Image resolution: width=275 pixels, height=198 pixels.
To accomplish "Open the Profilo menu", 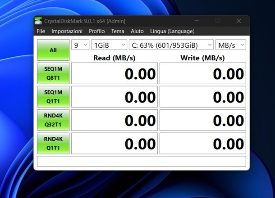I will click(x=97, y=31).
